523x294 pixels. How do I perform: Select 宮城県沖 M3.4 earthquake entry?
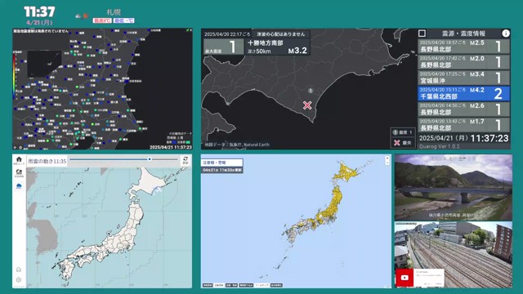(x=463, y=78)
